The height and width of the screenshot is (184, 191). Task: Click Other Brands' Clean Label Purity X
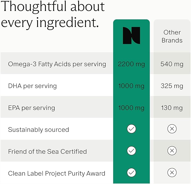pos(172,173)
